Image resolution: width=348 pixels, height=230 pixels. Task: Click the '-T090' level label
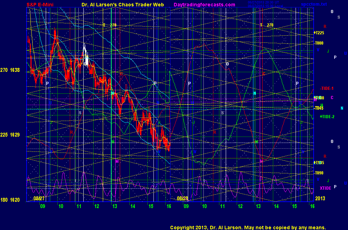pyautogui.click(x=319, y=173)
